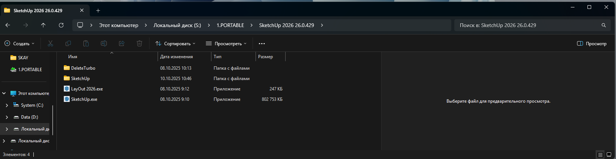Open the Sort dropdown menu

coord(175,43)
